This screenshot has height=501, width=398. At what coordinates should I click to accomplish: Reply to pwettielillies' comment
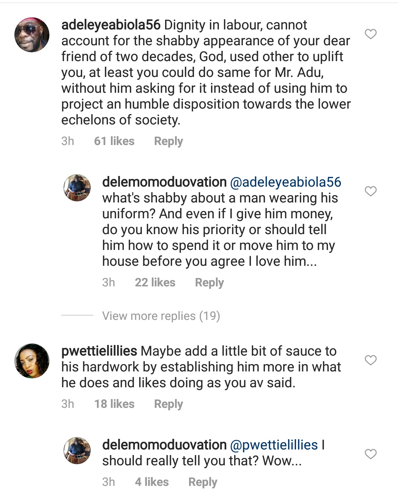(168, 404)
